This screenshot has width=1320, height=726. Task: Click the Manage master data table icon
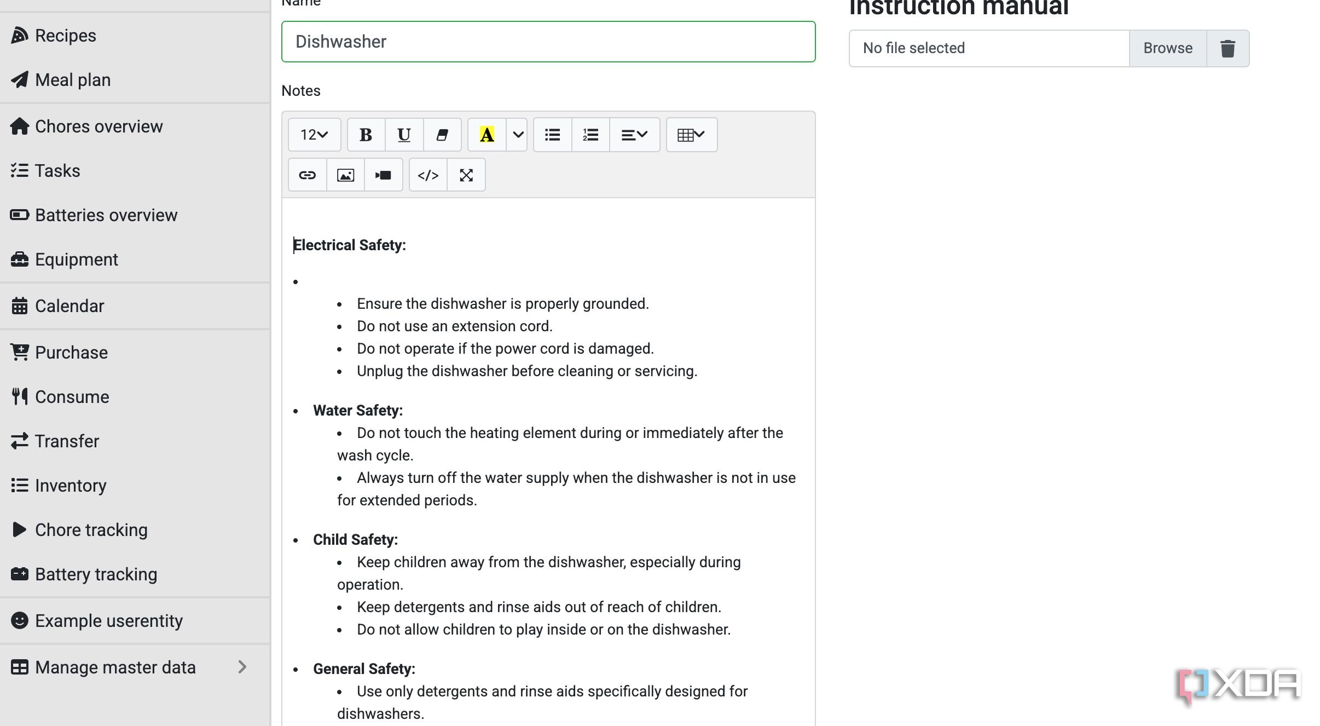point(19,667)
